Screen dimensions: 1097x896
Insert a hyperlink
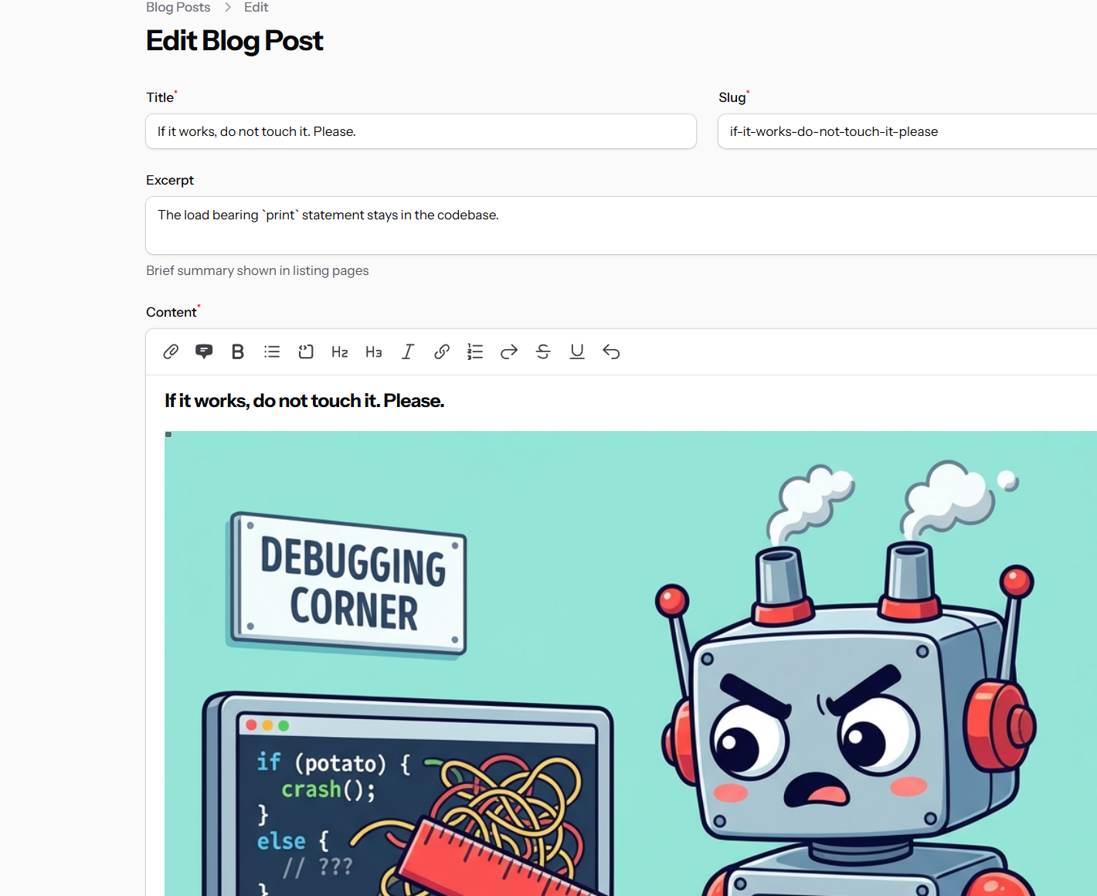point(441,351)
